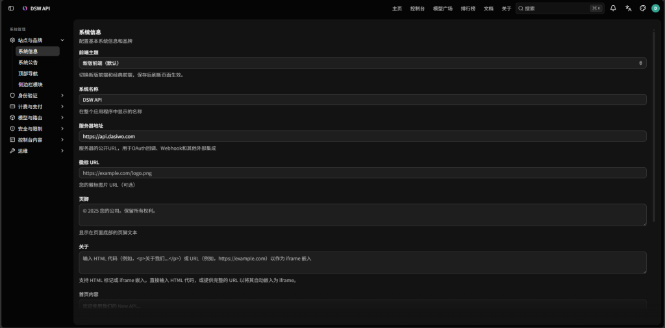Select 系统公告 in the sidebar
This screenshot has height=328, width=665.
coord(37,62)
